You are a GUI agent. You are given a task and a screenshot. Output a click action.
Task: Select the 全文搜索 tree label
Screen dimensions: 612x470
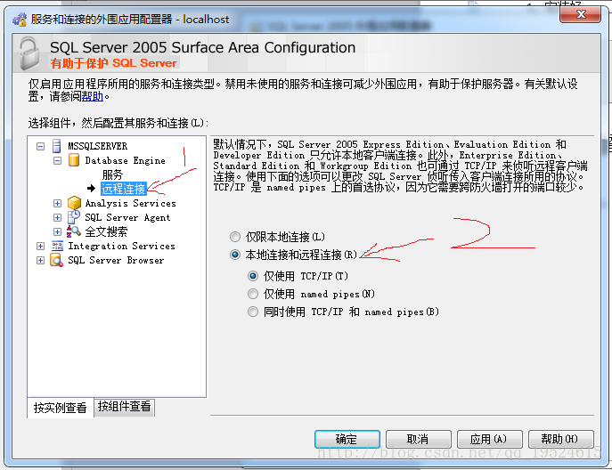(106, 231)
